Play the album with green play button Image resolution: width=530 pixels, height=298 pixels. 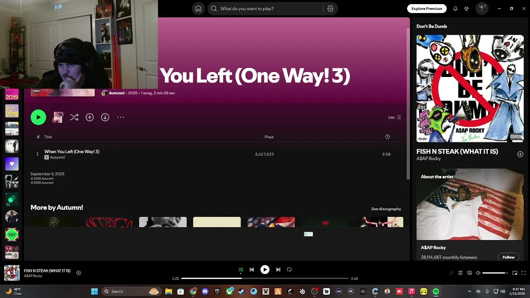click(38, 117)
